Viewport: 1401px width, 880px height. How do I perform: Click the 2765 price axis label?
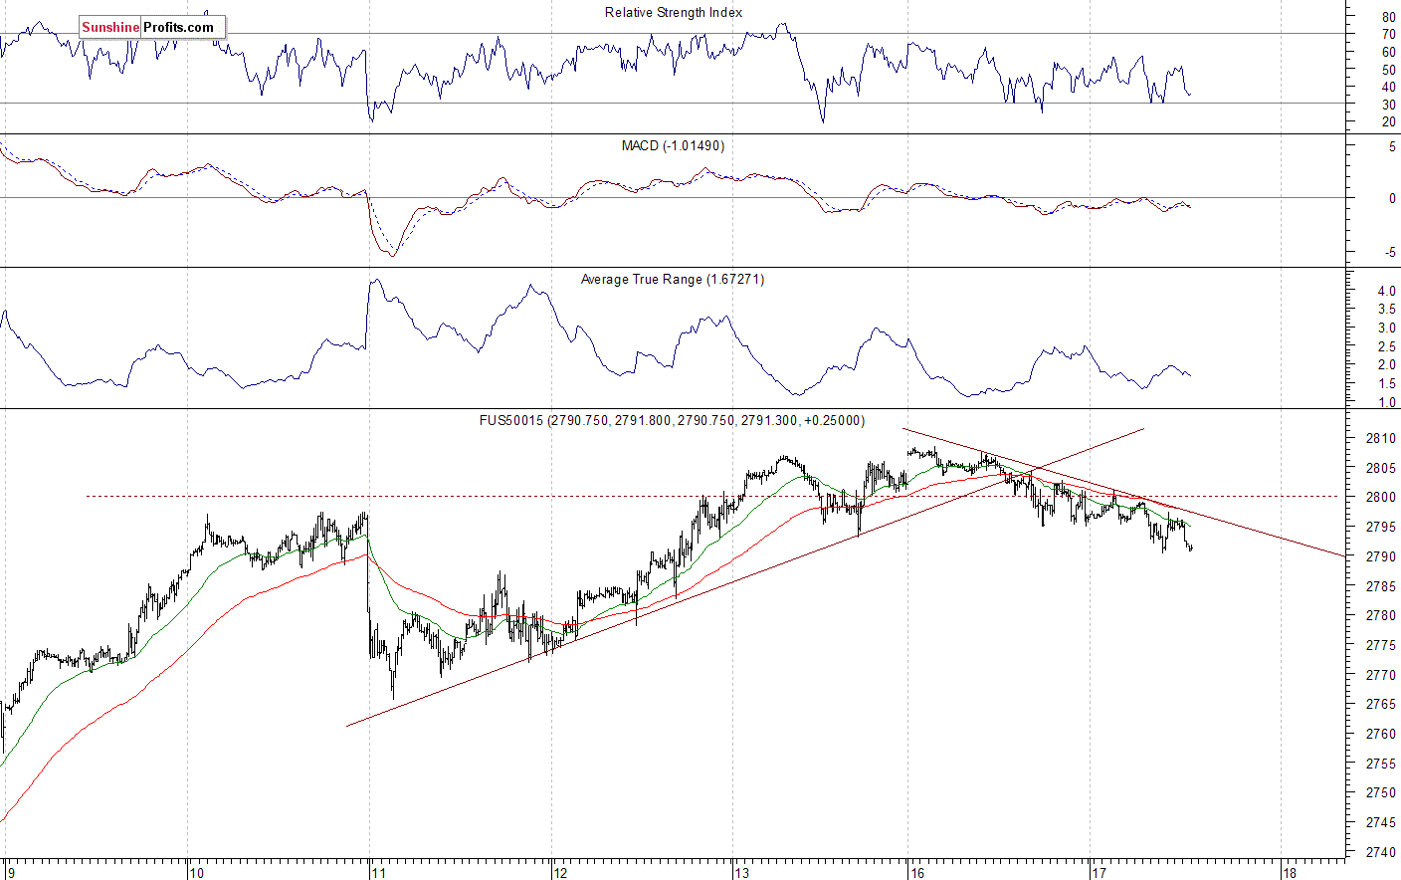1379,705
